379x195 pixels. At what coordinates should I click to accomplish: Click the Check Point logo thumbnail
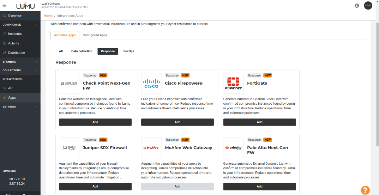tap(69, 83)
